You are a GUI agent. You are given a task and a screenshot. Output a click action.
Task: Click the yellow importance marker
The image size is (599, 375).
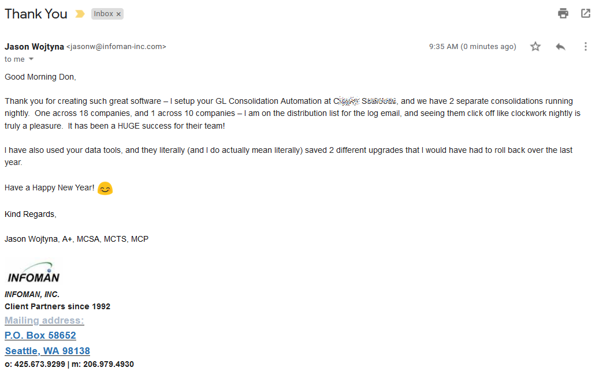[80, 14]
